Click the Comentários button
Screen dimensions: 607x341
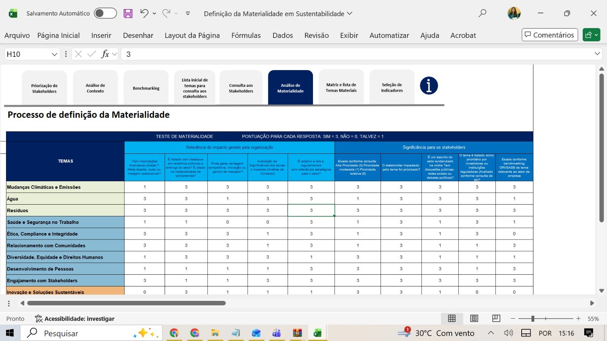point(549,35)
